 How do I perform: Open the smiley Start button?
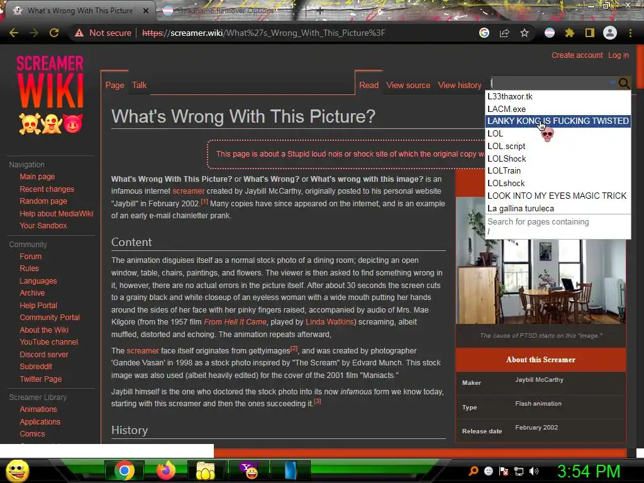tap(17, 471)
